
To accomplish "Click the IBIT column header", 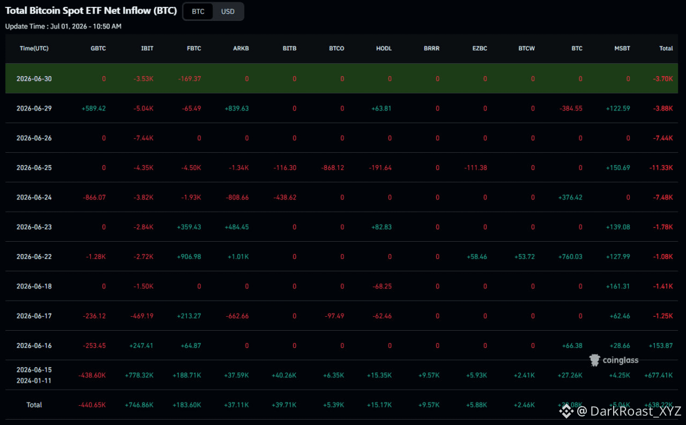I will (147, 48).
